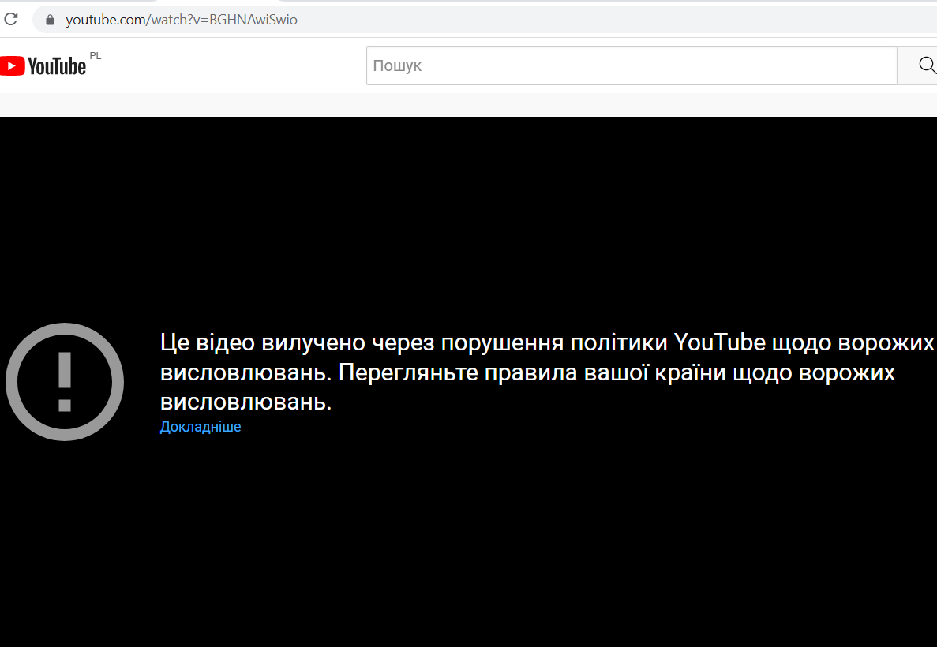
Task: Click the word YouTube in error message
Action: point(720,342)
